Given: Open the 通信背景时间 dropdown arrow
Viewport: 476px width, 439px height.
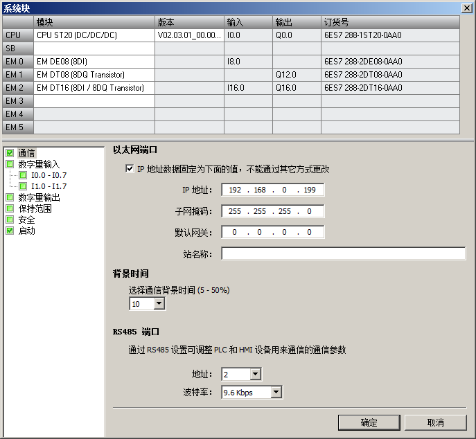Looking at the screenshot, I should pyautogui.click(x=159, y=303).
